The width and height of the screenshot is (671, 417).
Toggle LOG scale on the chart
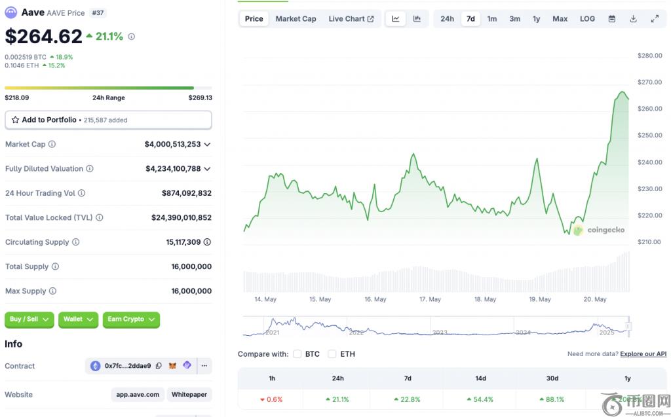click(587, 19)
